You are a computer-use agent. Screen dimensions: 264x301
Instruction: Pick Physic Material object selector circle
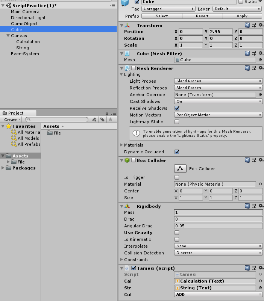[x=260, y=184]
